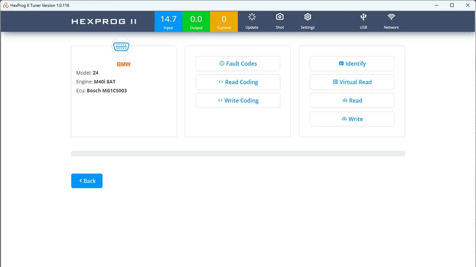Minimize the HexProg window
This screenshot has width=476, height=267.
(436, 5)
